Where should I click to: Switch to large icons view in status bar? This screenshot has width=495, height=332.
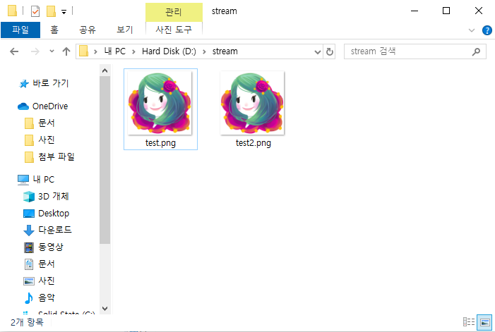click(484, 322)
